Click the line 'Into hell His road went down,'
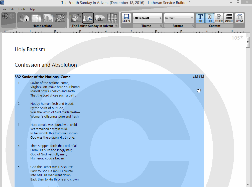 coord(51,175)
